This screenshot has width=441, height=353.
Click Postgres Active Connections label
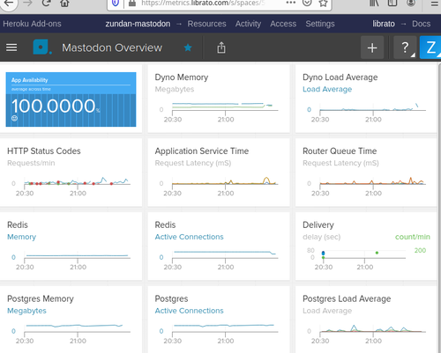[x=189, y=311]
